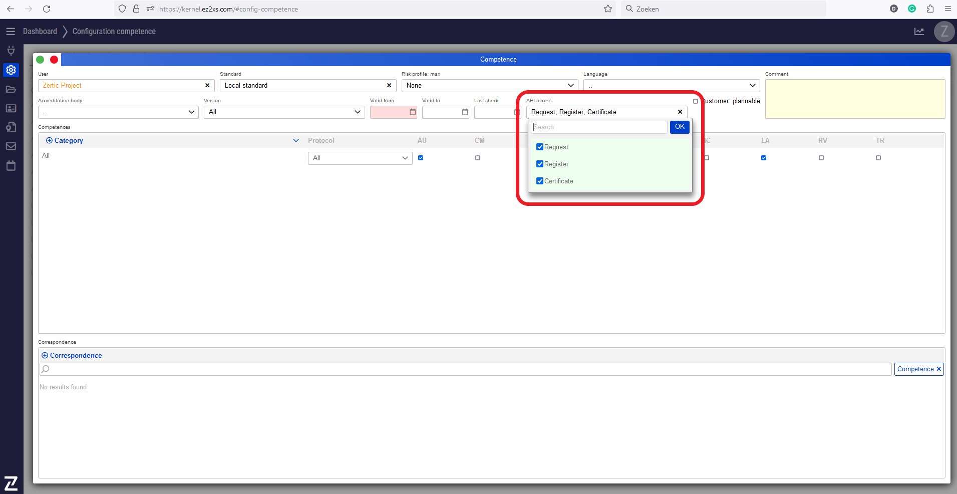Toggle the Customer plannable checkbox
Viewport: 957px width, 494px height.
coord(695,101)
